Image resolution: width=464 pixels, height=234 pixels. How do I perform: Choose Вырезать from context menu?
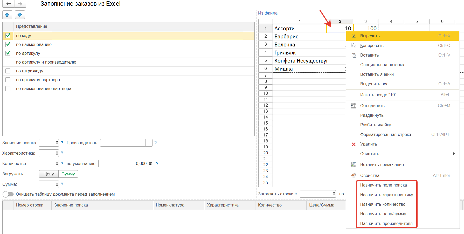click(x=403, y=36)
